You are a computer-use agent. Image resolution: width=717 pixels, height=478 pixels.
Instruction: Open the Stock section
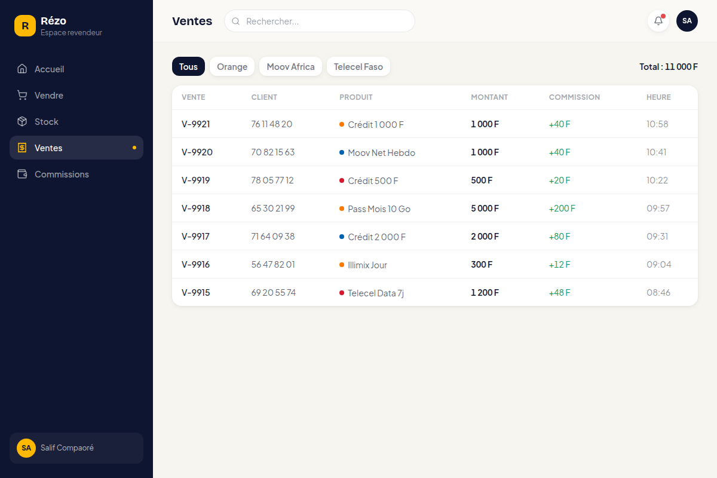click(x=76, y=121)
